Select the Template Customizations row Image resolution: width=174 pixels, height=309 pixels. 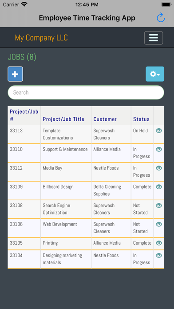pos(86,134)
